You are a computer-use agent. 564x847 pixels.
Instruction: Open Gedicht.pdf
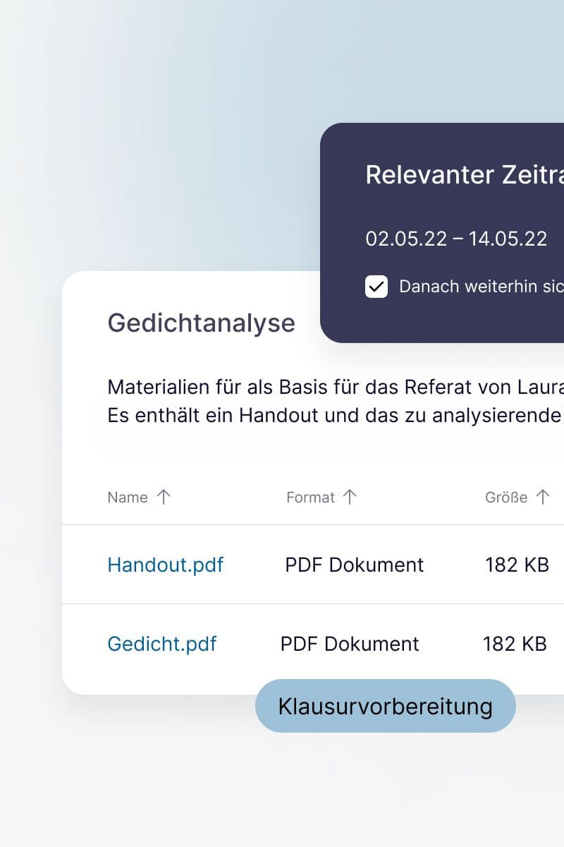pos(162,644)
